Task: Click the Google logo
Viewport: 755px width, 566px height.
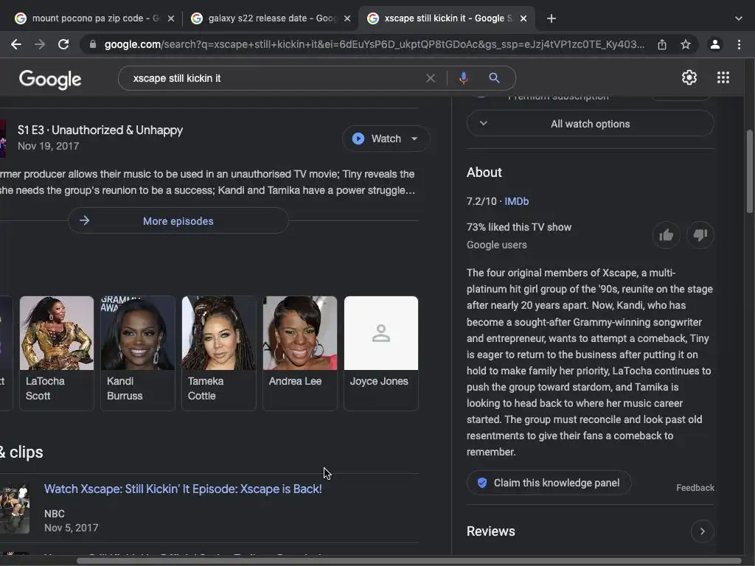Action: (x=50, y=79)
